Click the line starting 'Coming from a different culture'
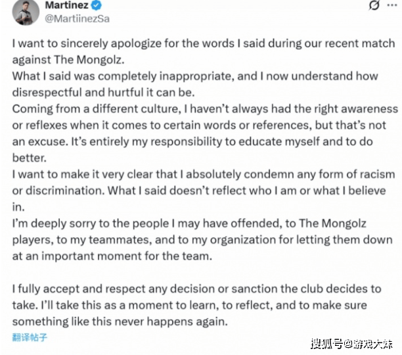Image resolution: width=402 pixels, height=355 pixels. point(205,108)
